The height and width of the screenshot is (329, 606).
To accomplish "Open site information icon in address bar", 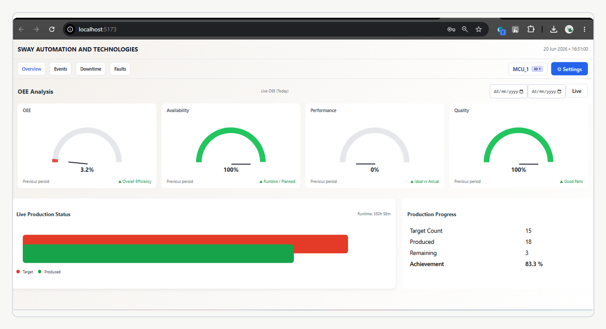I will pos(71,29).
